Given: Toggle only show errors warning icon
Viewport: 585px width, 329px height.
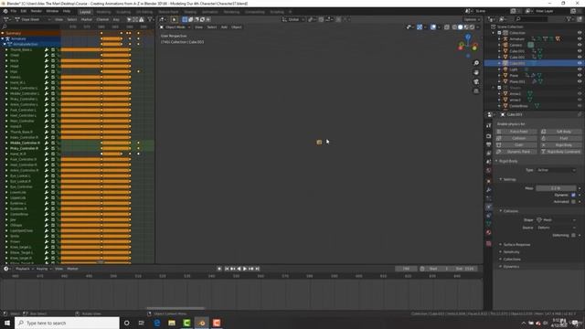Looking at the screenshot, I should [x=142, y=19].
